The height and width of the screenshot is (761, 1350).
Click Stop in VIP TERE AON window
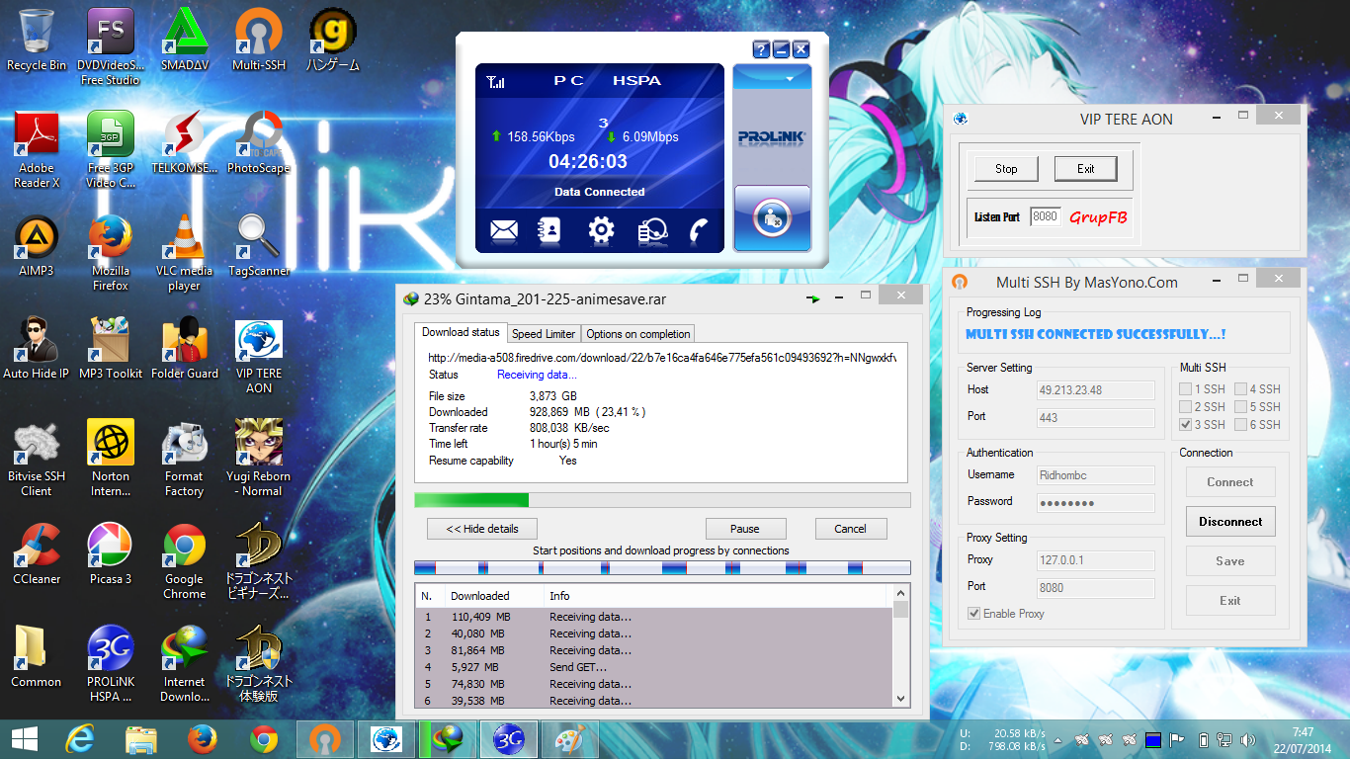1006,169
